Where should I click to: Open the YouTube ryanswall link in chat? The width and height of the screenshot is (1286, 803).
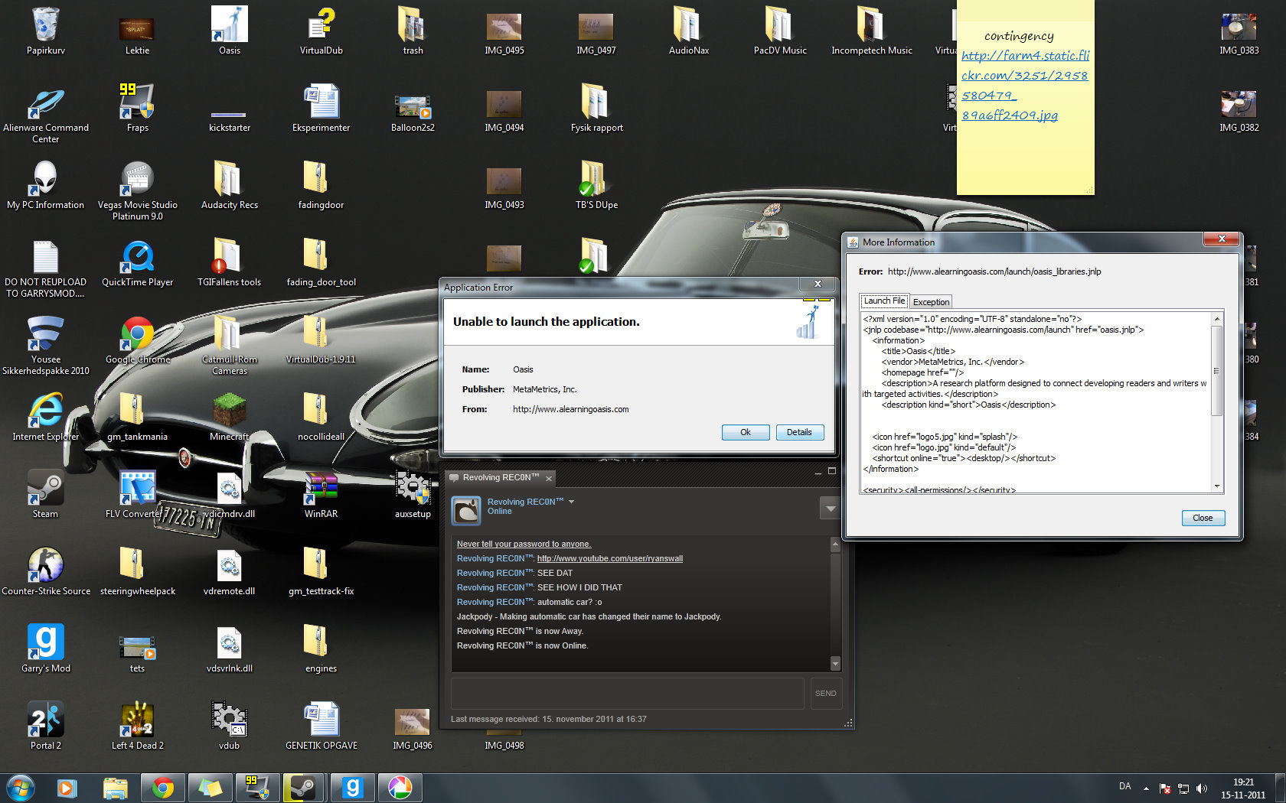coord(609,558)
